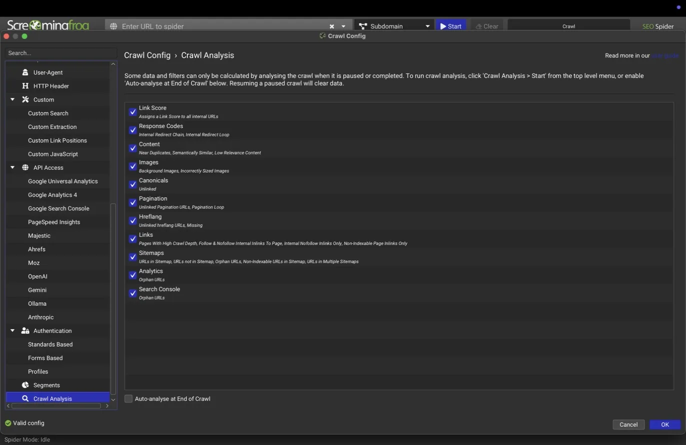Click the Segments pie chart icon
The height and width of the screenshot is (445, 686).
point(25,385)
